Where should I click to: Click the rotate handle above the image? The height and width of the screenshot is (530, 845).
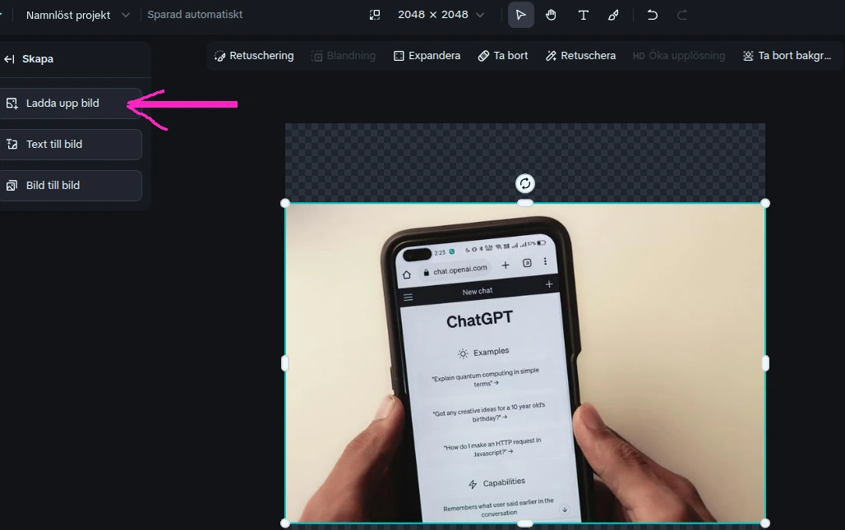525,184
